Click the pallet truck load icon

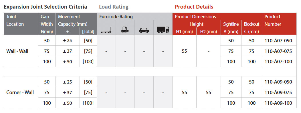106,31
